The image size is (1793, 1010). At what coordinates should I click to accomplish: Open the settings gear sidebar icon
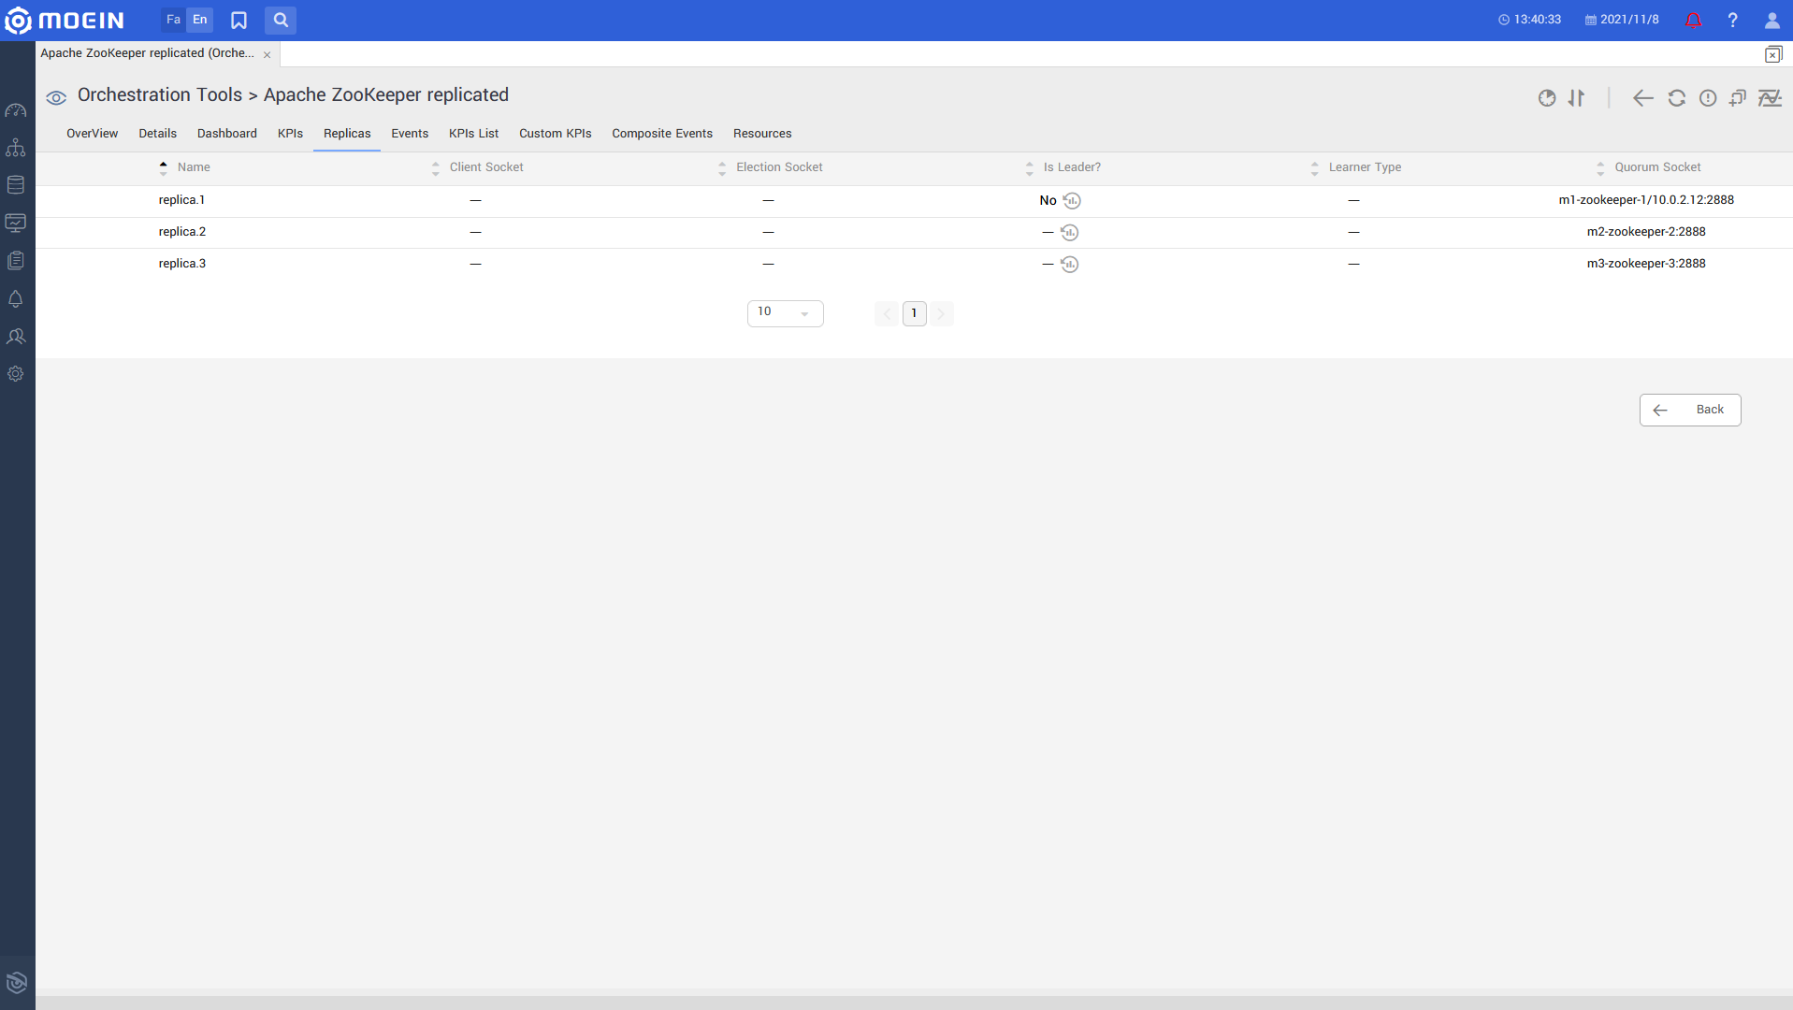click(16, 374)
